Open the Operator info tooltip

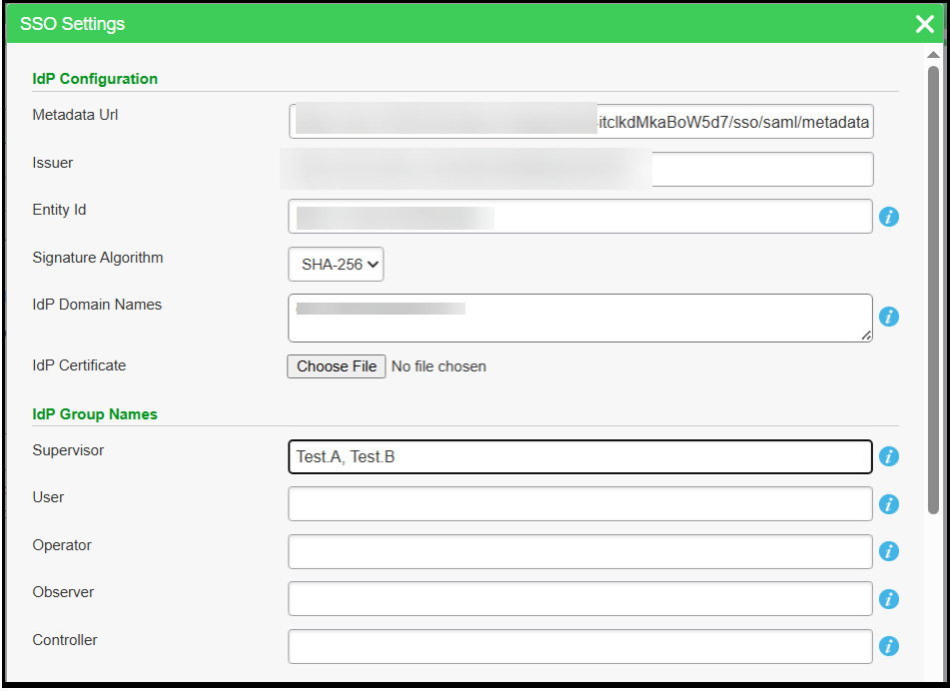coord(889,551)
